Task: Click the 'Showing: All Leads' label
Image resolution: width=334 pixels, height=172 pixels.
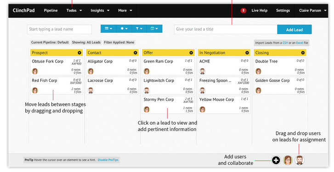Action: pos(86,42)
